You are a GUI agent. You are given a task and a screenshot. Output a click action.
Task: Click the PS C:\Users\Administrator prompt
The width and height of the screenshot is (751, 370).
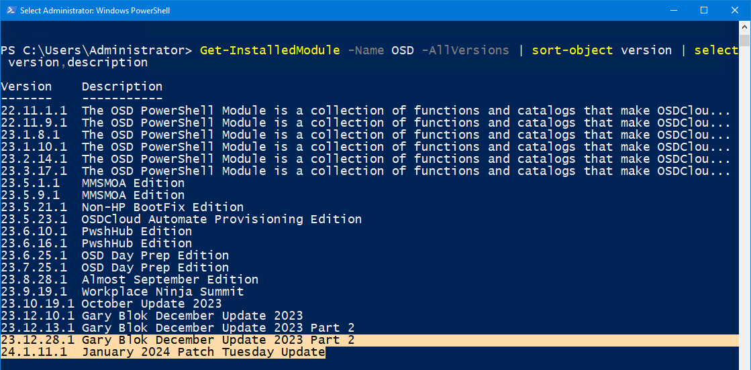point(96,50)
